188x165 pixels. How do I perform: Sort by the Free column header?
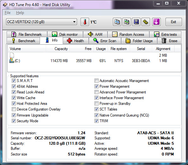point(81,49)
